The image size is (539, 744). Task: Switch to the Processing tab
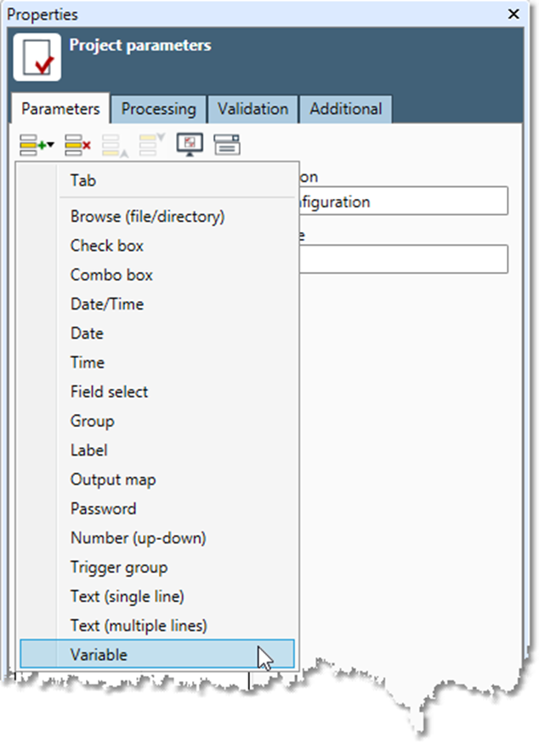click(158, 109)
